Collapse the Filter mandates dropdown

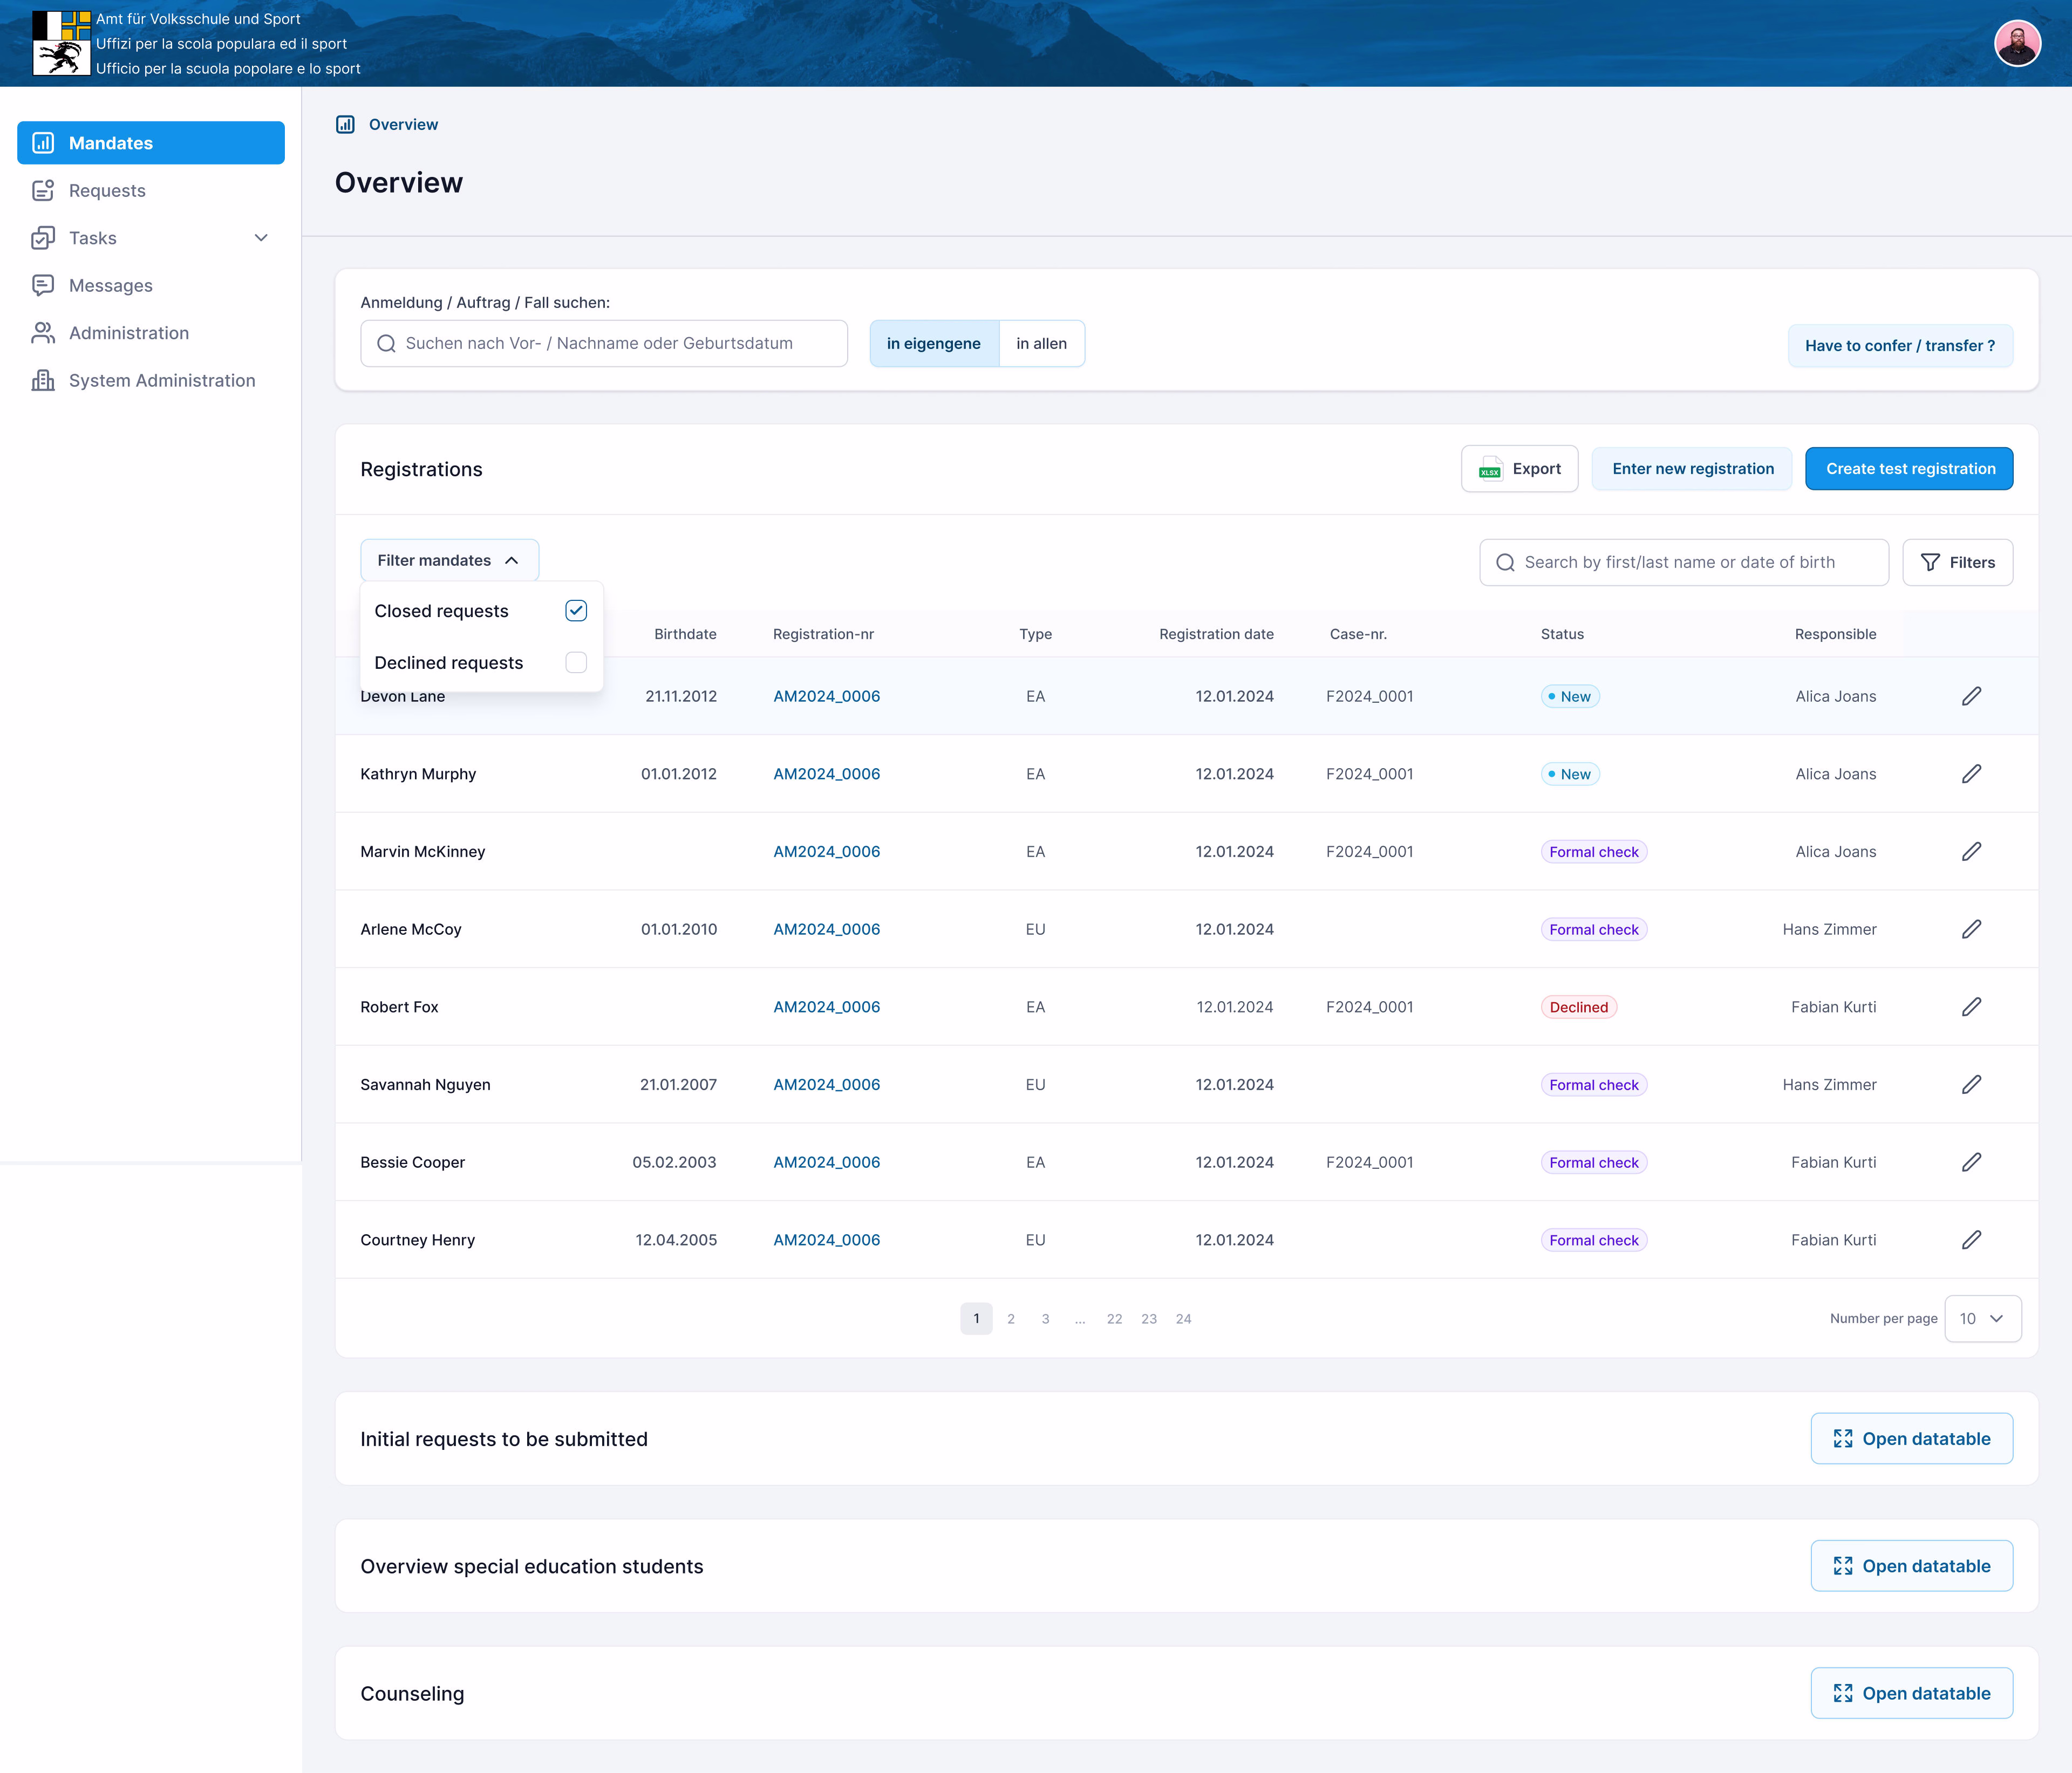449,560
